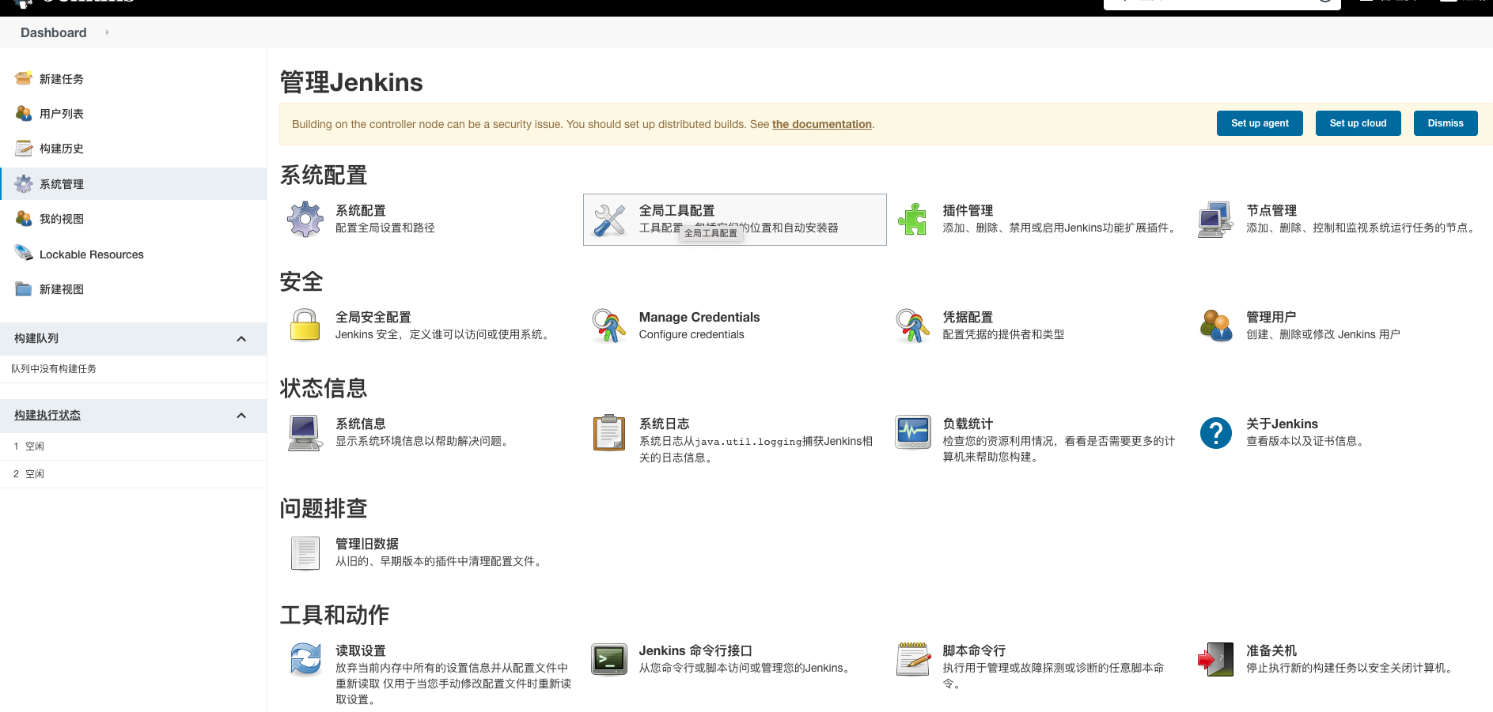Select 新建任务 in the sidebar
This screenshot has height=712, width=1493.
(x=59, y=78)
